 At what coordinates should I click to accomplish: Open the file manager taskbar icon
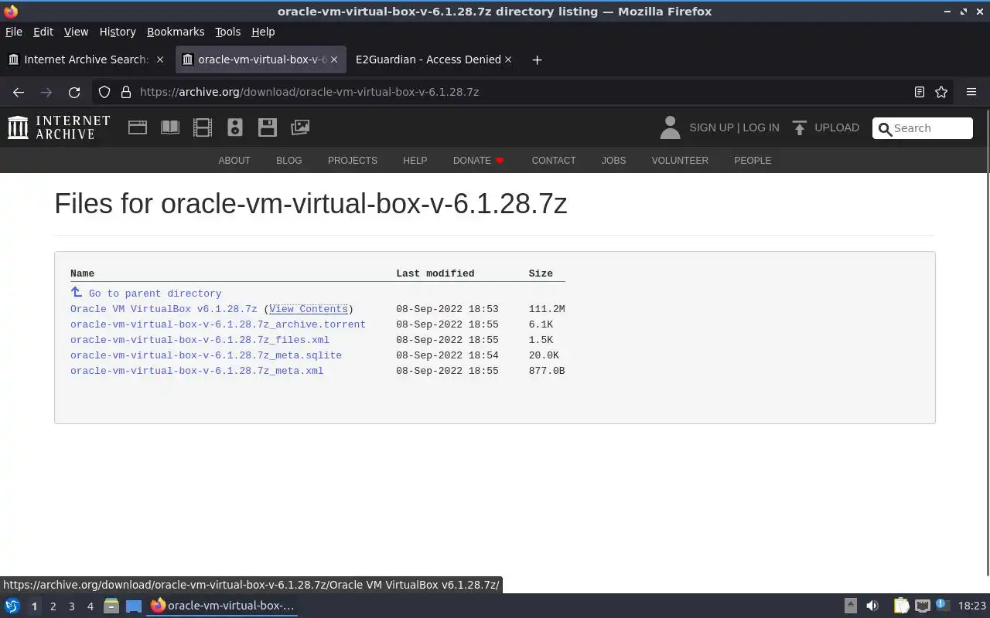[x=111, y=606]
